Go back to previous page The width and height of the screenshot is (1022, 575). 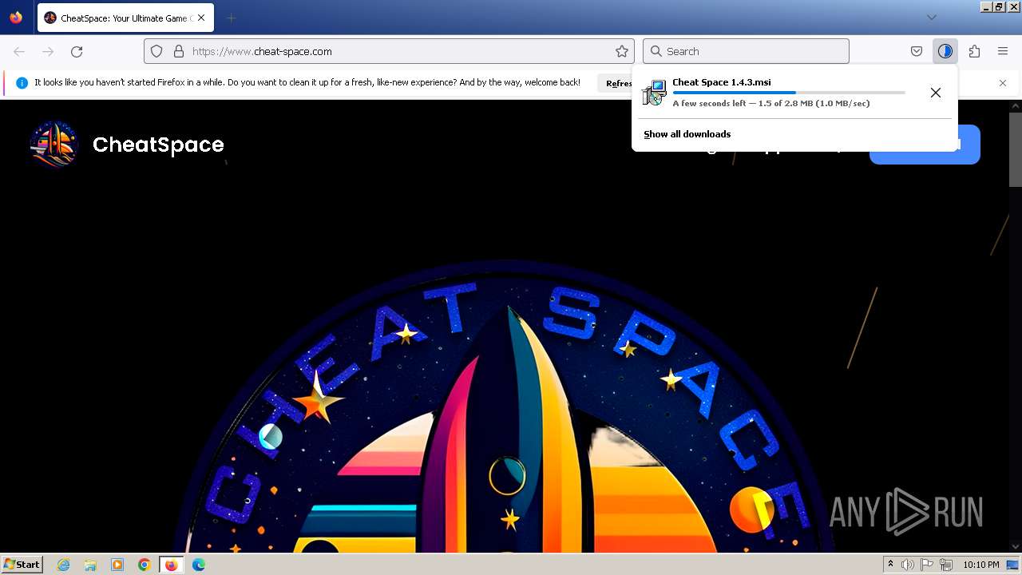tap(19, 51)
